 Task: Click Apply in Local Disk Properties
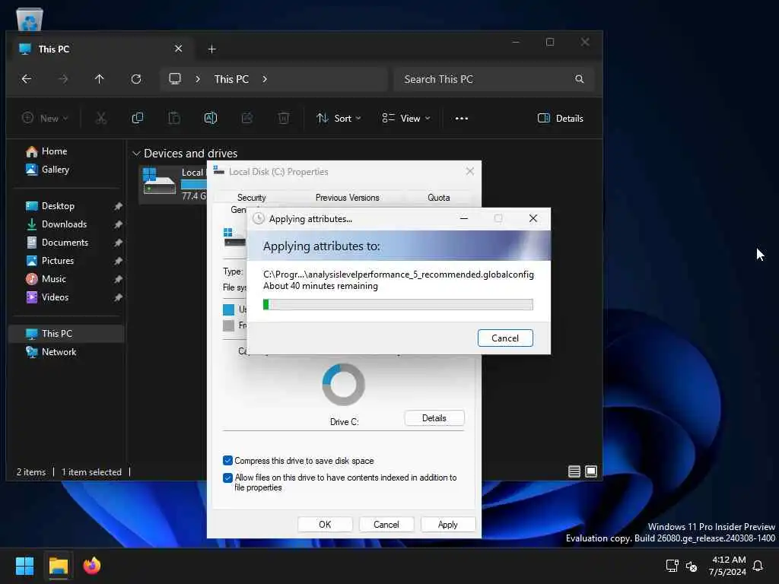[x=447, y=525]
